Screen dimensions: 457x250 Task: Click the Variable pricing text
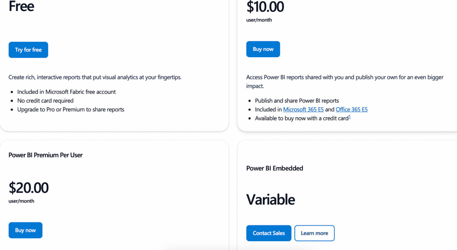[270, 199]
